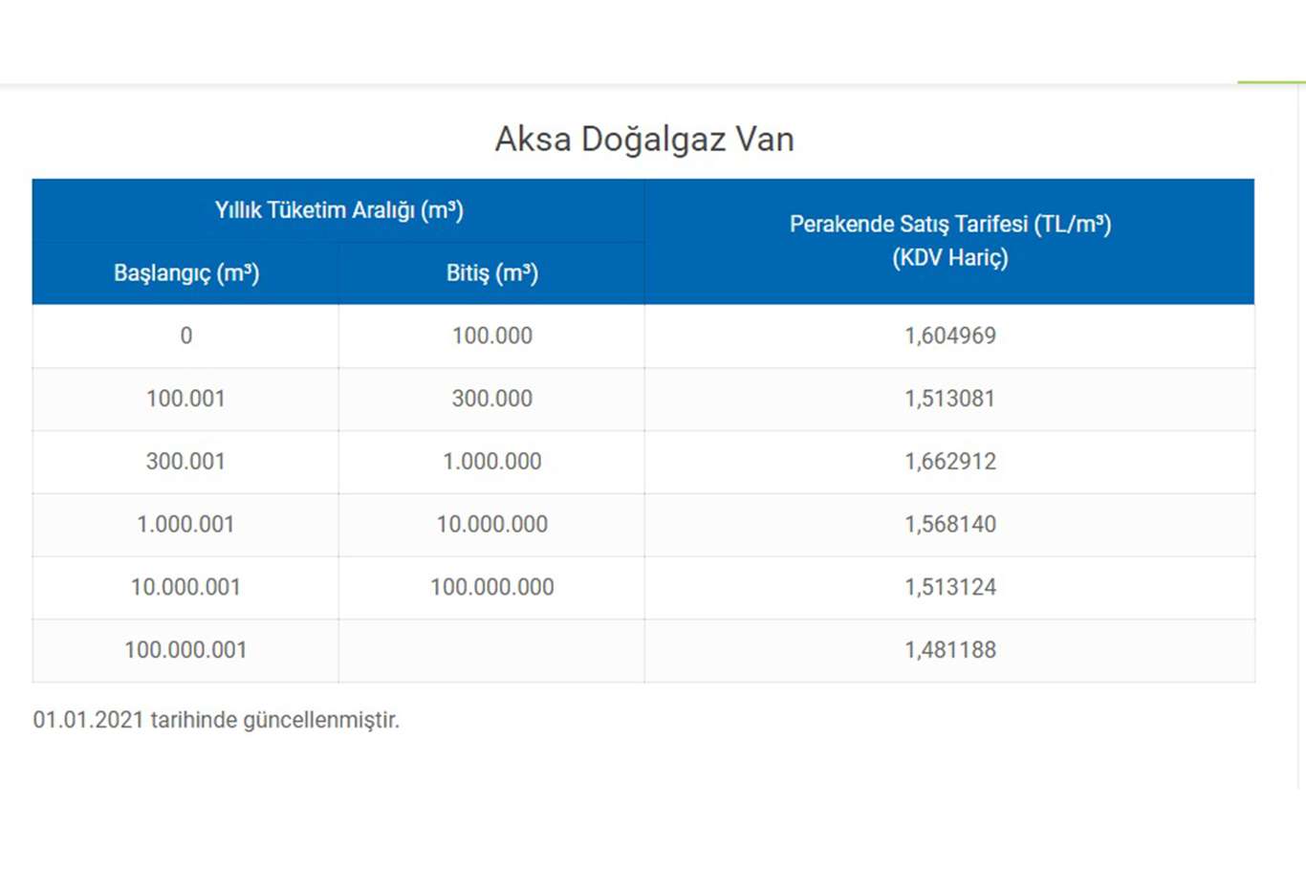
Task: Select the 01.01.2021 update note
Action: [x=216, y=721]
